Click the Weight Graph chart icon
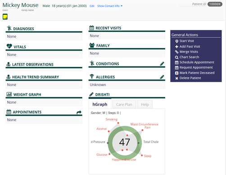226x175 pixels. tap(9, 94)
